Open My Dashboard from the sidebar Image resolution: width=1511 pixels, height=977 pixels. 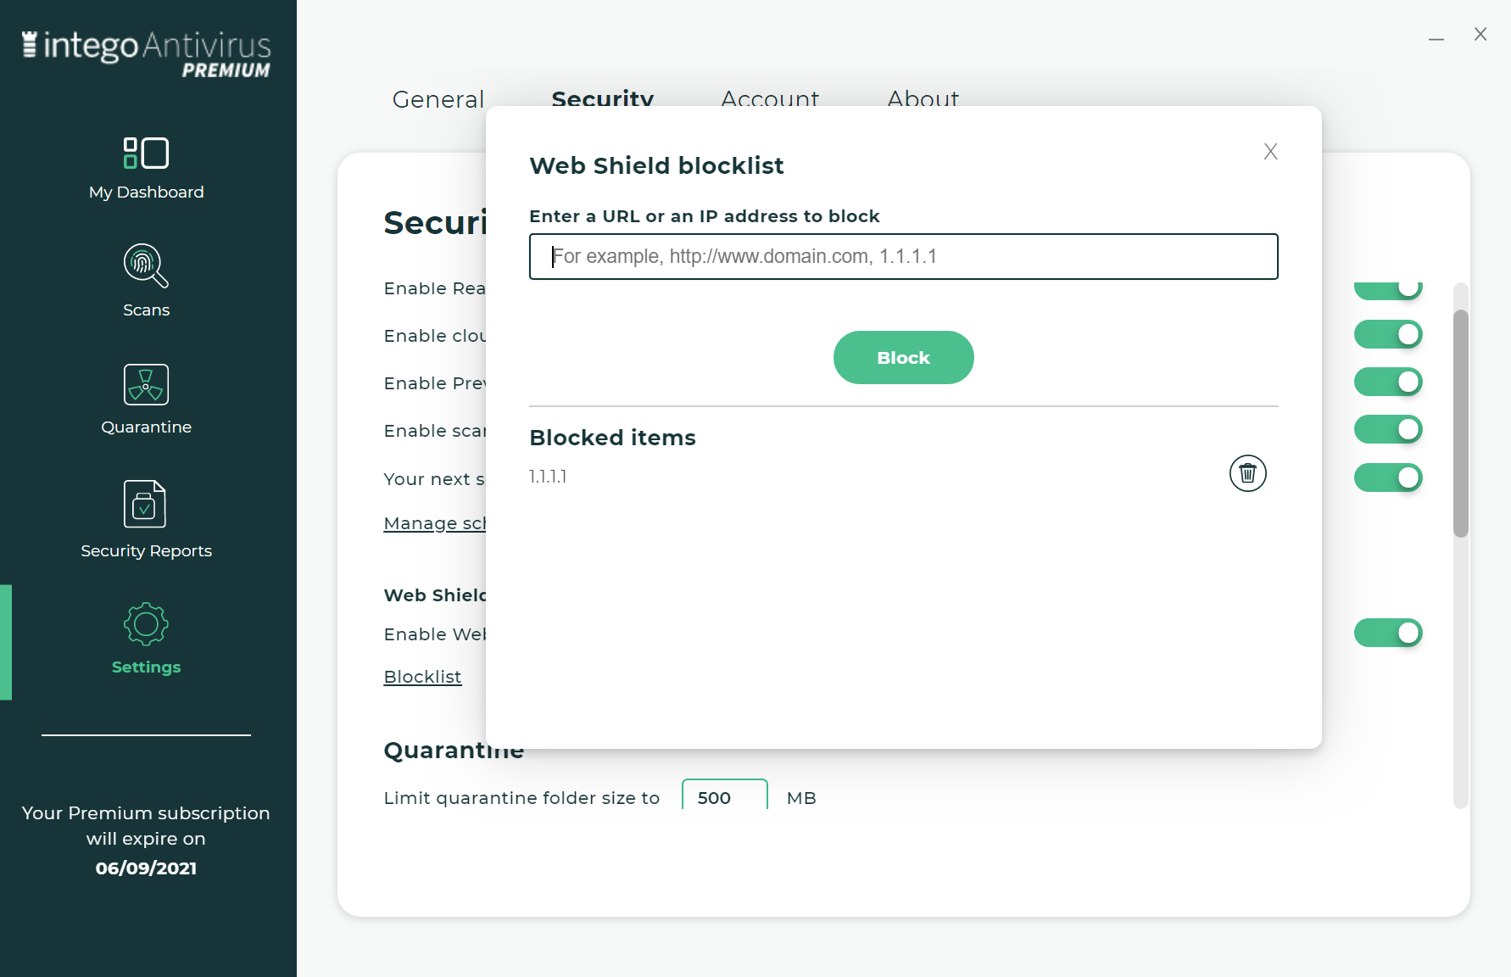coord(146,169)
